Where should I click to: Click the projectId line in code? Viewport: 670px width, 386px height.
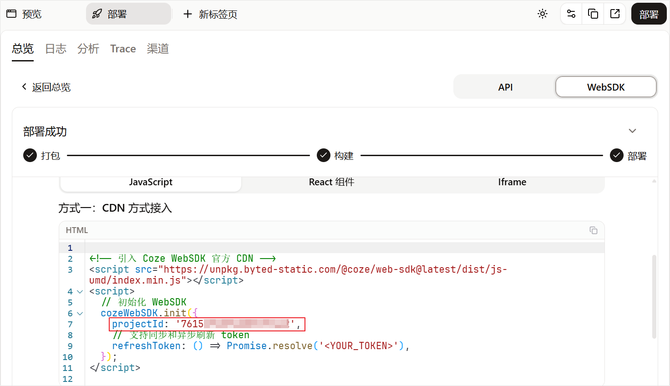point(206,324)
